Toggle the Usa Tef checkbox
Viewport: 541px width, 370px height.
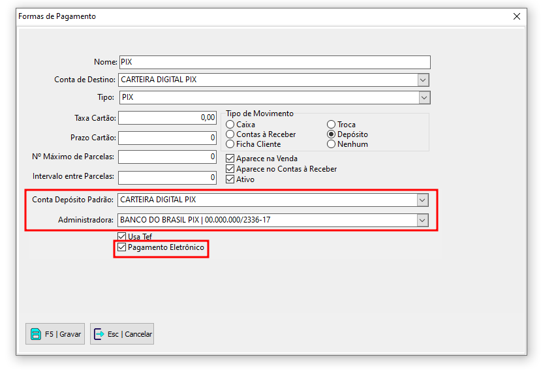tap(121, 237)
